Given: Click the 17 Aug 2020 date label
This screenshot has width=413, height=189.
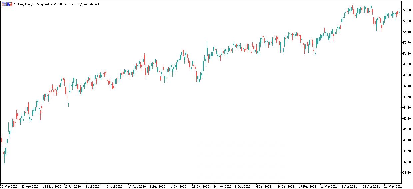Looking at the screenshot, I should pos(137,186).
